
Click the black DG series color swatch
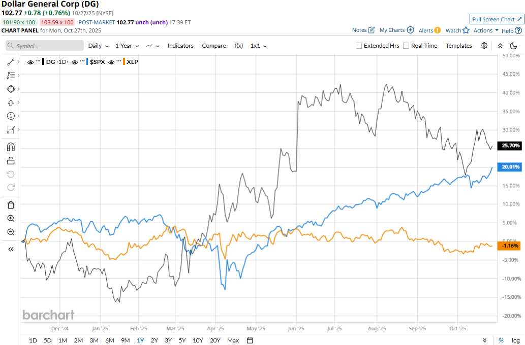43,62
